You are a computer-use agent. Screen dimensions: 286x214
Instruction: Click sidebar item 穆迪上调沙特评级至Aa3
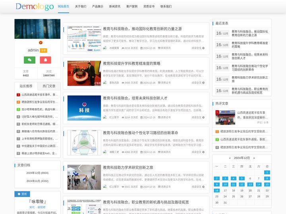[x=40, y=153]
